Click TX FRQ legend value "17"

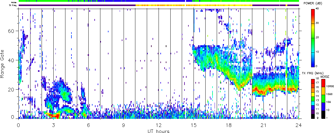[x=317, y=83]
